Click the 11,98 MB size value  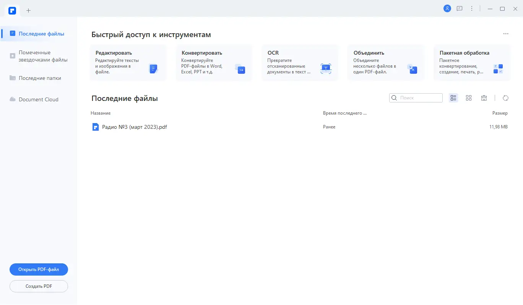[499, 127]
